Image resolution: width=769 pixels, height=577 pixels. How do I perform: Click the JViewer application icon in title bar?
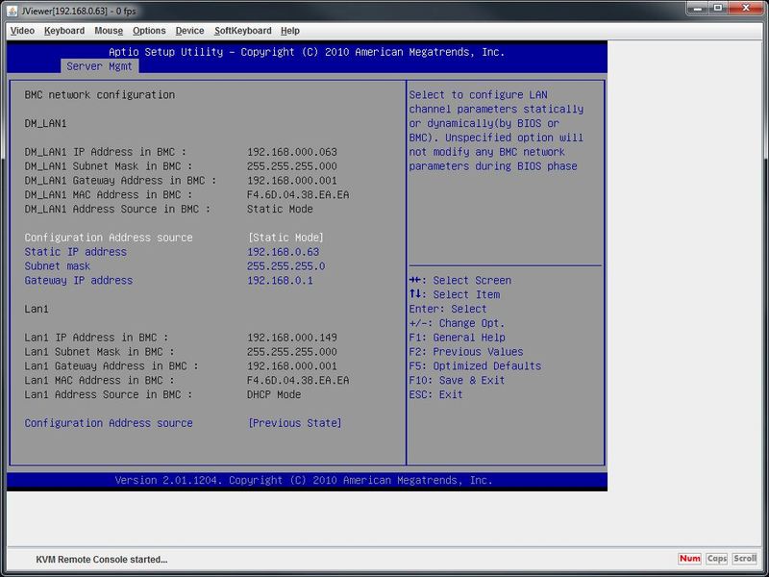(12, 9)
